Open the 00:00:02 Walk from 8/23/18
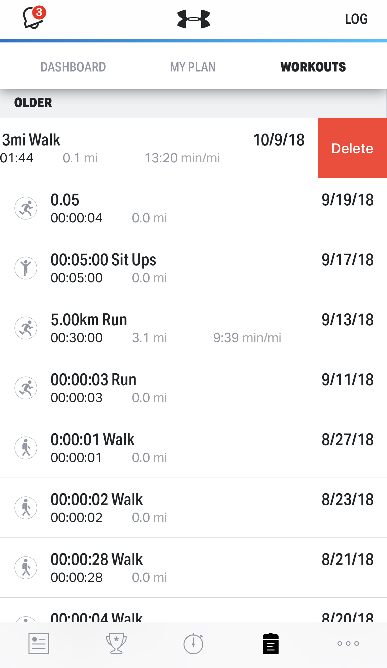Image resolution: width=387 pixels, height=668 pixels. 193,508
